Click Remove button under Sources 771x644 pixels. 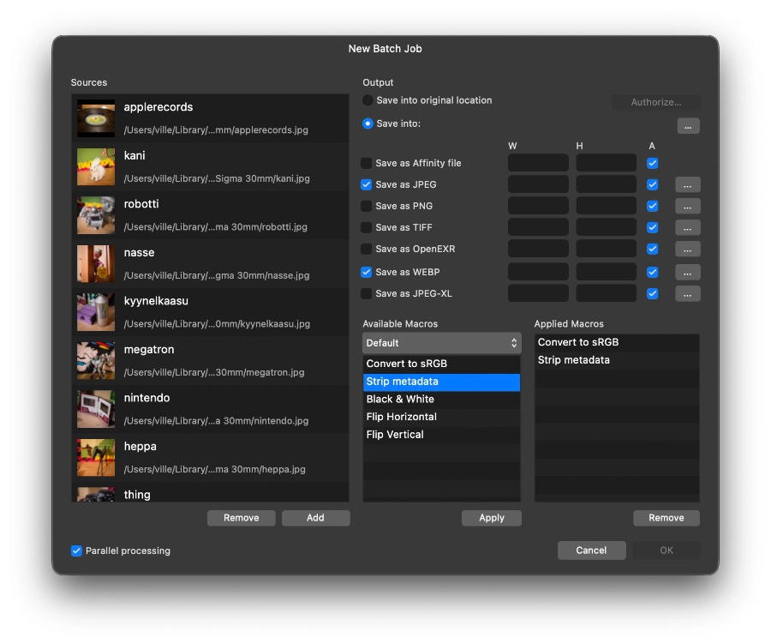click(x=241, y=518)
